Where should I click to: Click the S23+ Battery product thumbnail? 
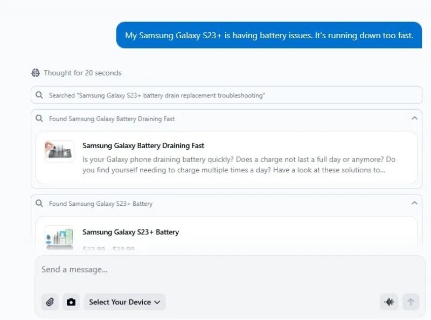point(59,237)
